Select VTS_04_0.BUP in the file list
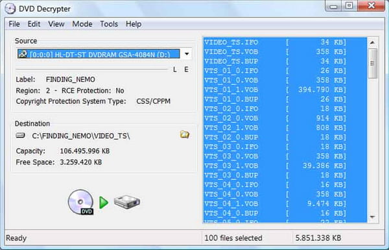 (x=285, y=213)
